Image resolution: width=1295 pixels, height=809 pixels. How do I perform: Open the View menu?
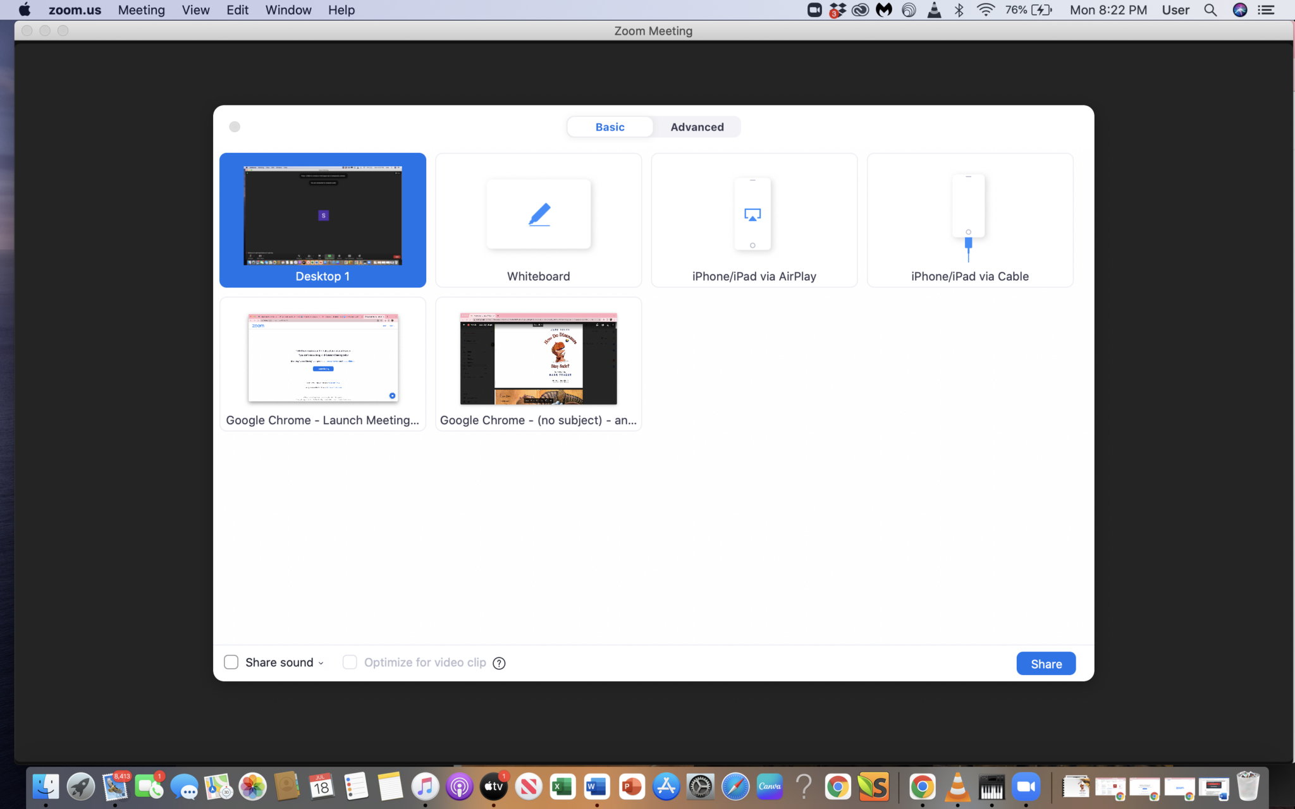click(x=195, y=10)
